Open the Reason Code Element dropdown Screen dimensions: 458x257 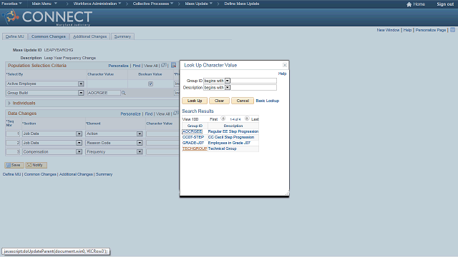140,143
